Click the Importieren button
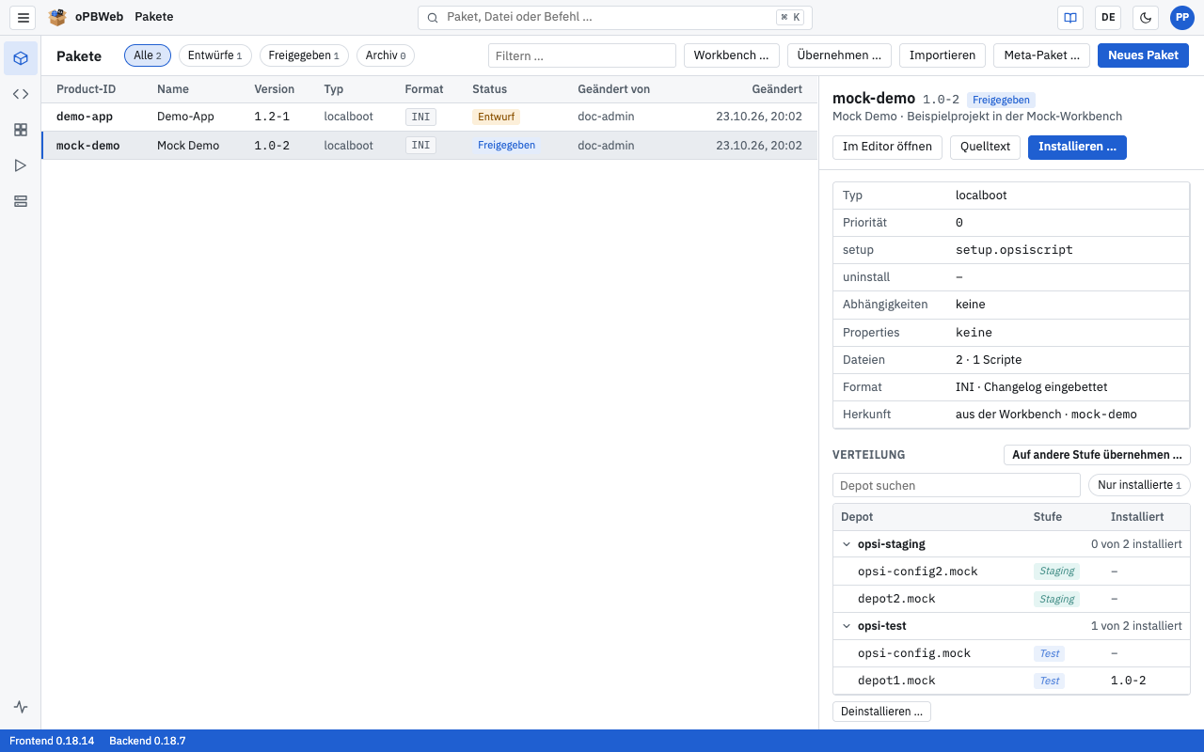This screenshot has width=1204, height=752. (943, 55)
